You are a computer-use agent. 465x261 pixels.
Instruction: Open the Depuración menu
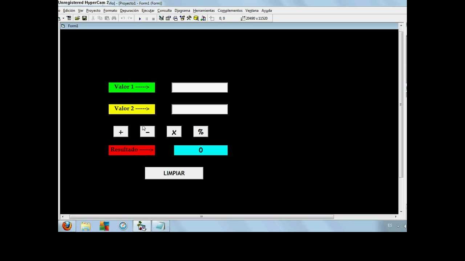pyautogui.click(x=129, y=11)
